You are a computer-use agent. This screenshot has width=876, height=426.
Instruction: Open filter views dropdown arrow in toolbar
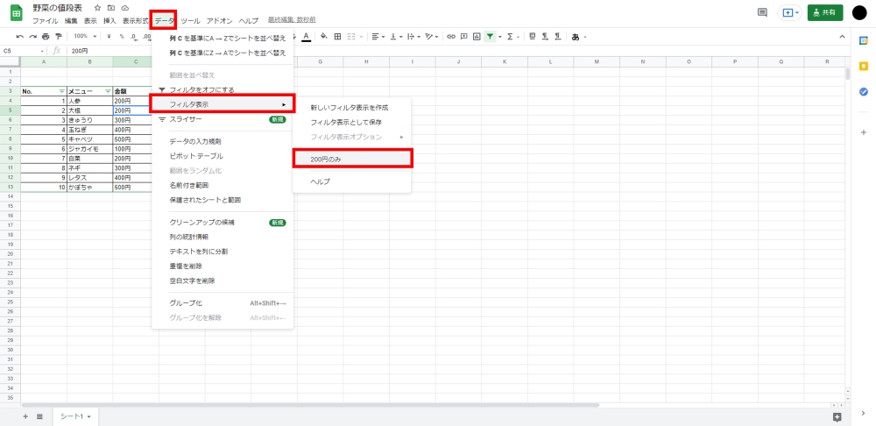[500, 37]
